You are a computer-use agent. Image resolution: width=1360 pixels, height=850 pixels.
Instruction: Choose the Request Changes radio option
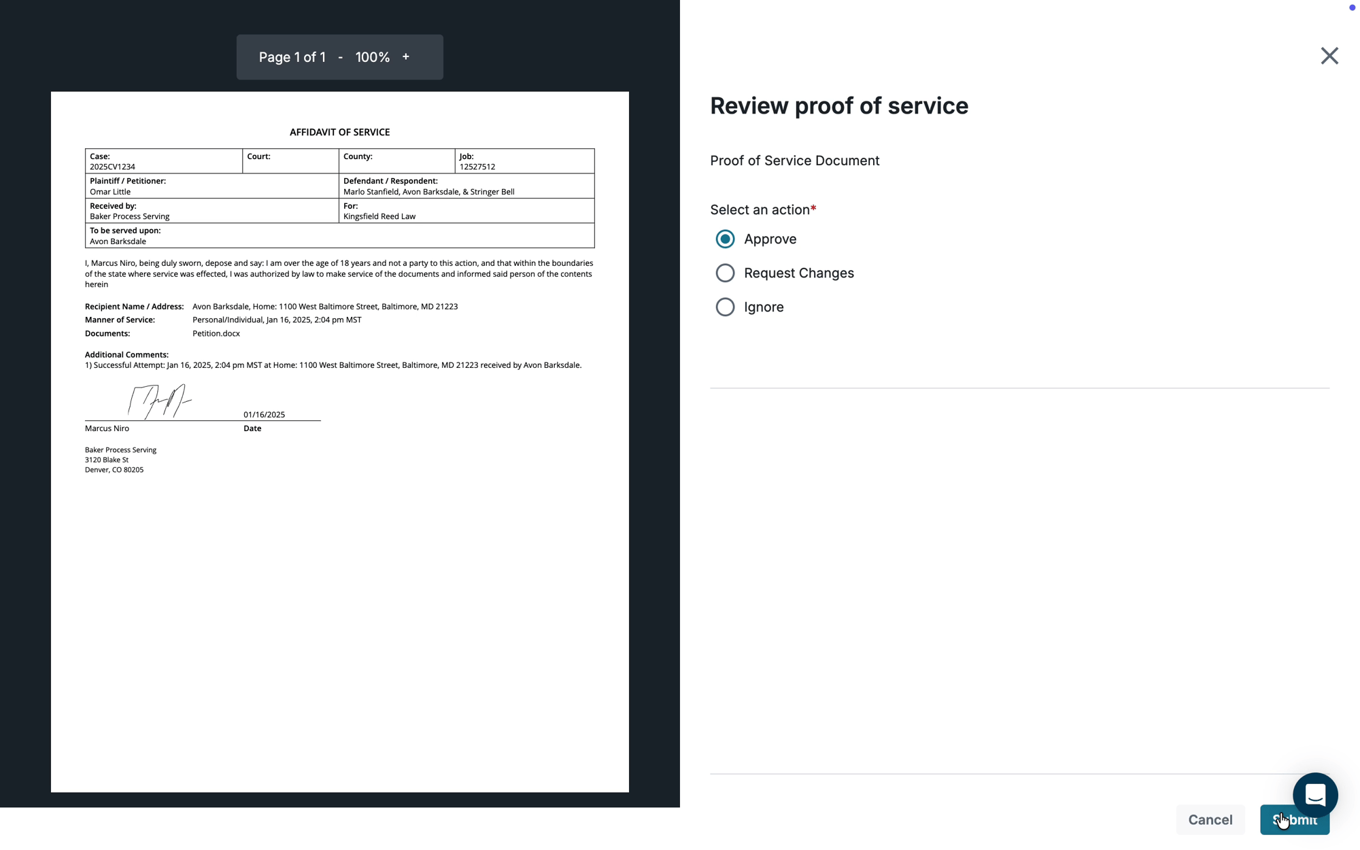(725, 273)
